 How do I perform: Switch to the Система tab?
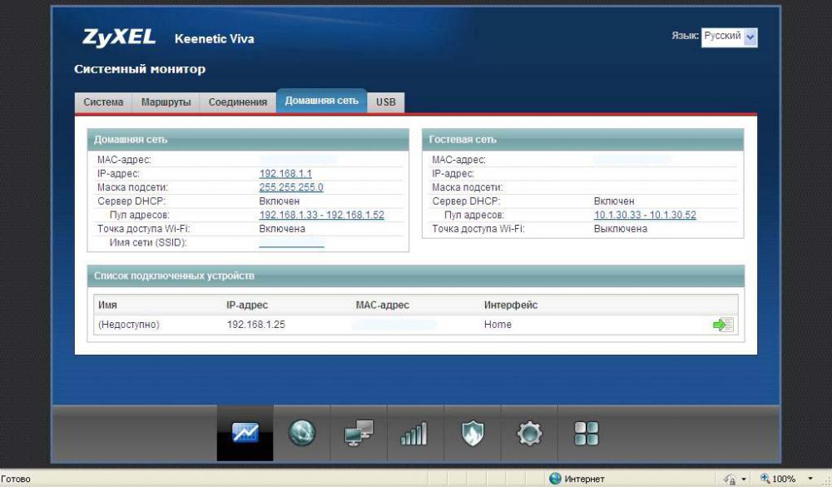(x=103, y=102)
